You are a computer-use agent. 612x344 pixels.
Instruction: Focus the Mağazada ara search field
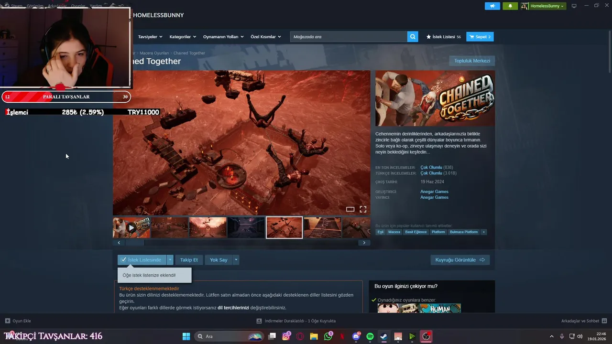(x=349, y=37)
